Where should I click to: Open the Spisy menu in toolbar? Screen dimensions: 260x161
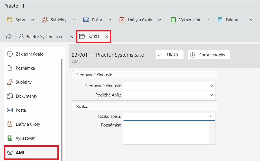20,20
